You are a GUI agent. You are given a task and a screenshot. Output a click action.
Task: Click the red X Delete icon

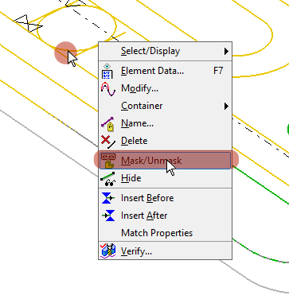click(108, 141)
